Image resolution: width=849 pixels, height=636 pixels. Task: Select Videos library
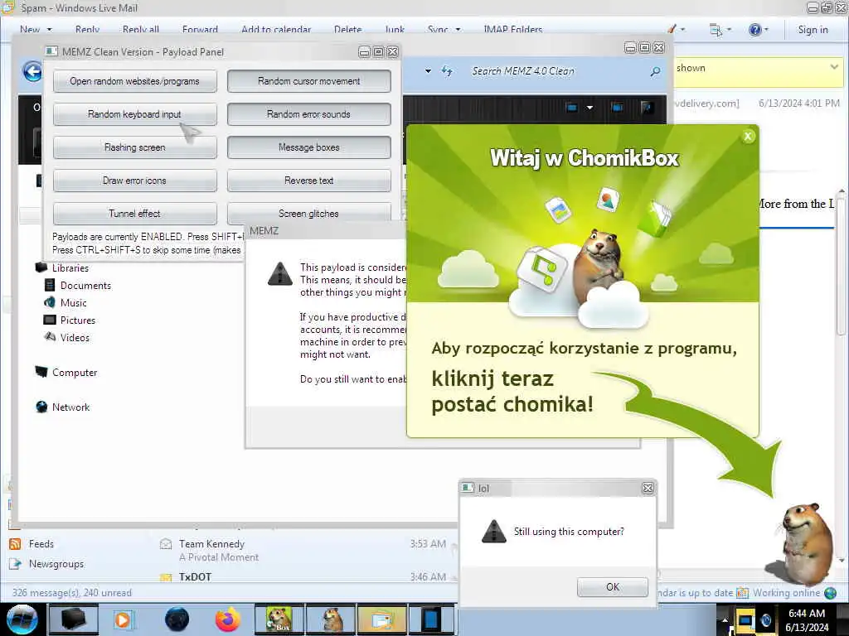66,337
